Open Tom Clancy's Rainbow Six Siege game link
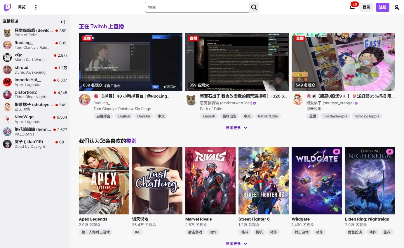 122,109
